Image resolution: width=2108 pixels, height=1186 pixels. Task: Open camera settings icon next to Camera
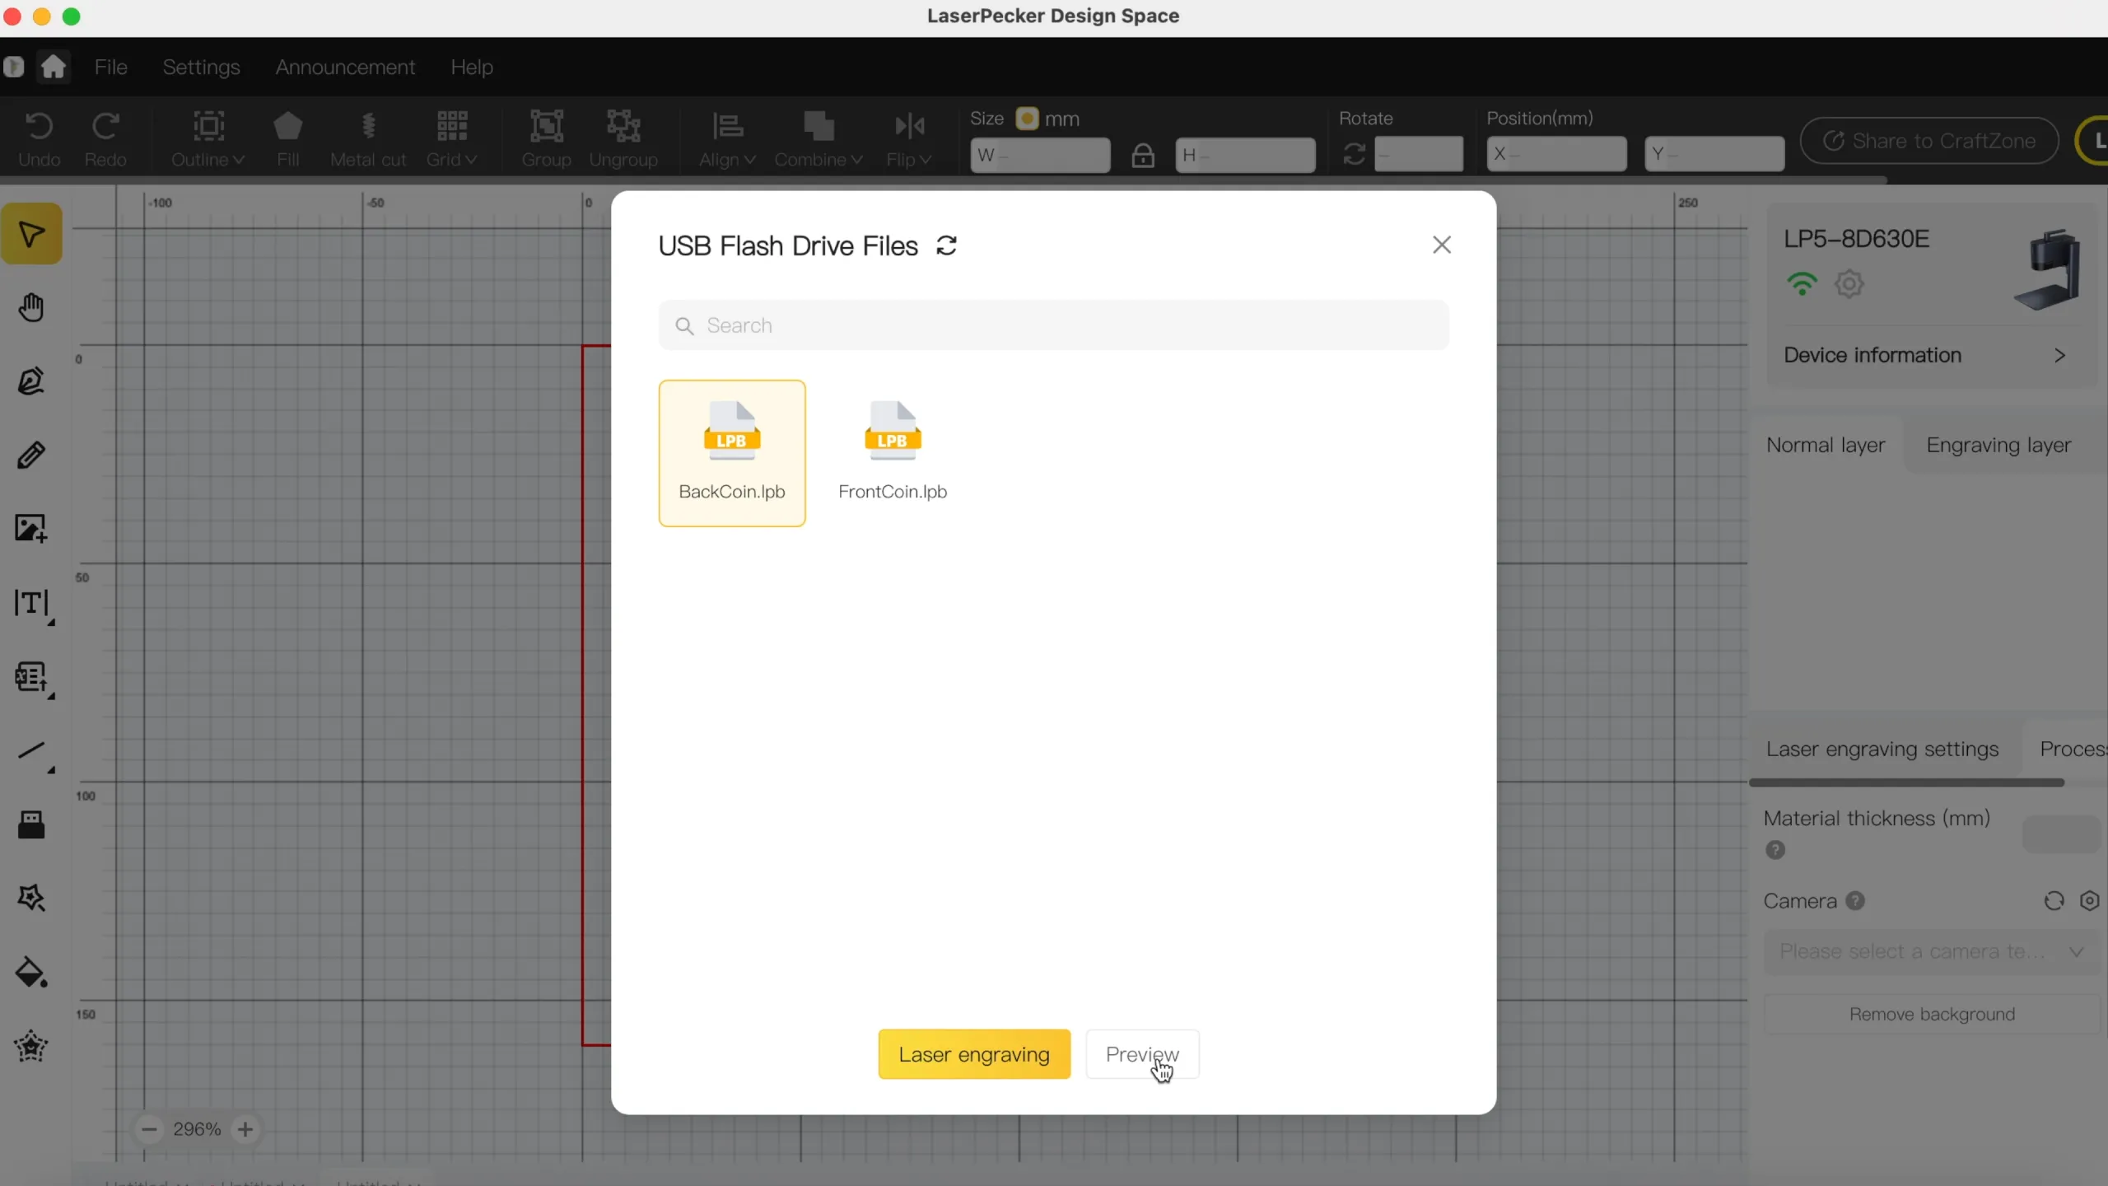tap(2090, 901)
